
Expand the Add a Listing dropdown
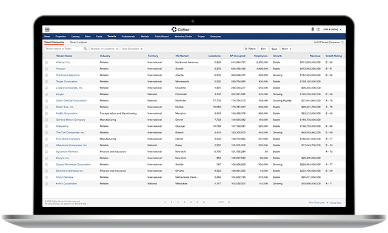coord(332,29)
